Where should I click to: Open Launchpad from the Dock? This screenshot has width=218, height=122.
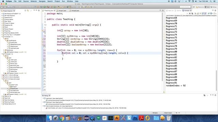(56, 118)
